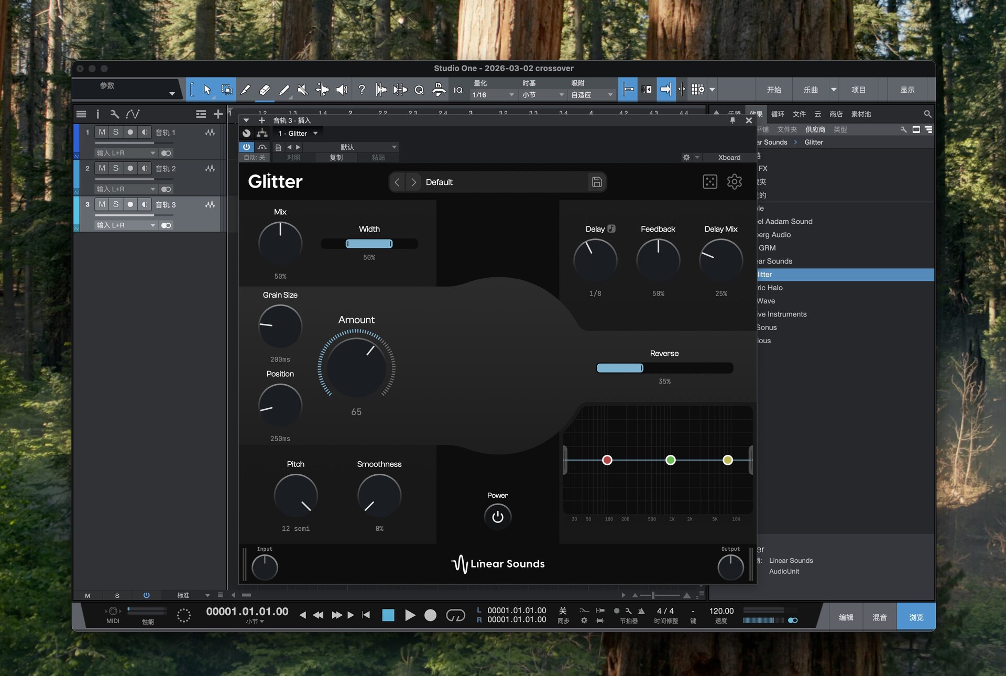Mute track 音轨 1
Image resolution: width=1006 pixels, height=676 pixels.
pos(102,132)
